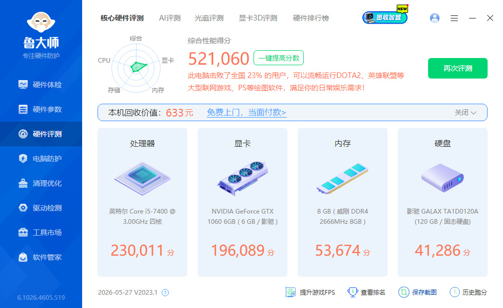The height and width of the screenshot is (308, 503).
Task: Open 工具市场 toolbox icon in sidebar
Action: pyautogui.click(x=23, y=232)
